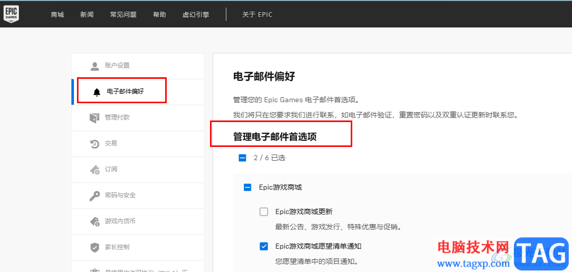Toggle the 2 / 6 已选 select-all checkbox

pyautogui.click(x=242, y=158)
